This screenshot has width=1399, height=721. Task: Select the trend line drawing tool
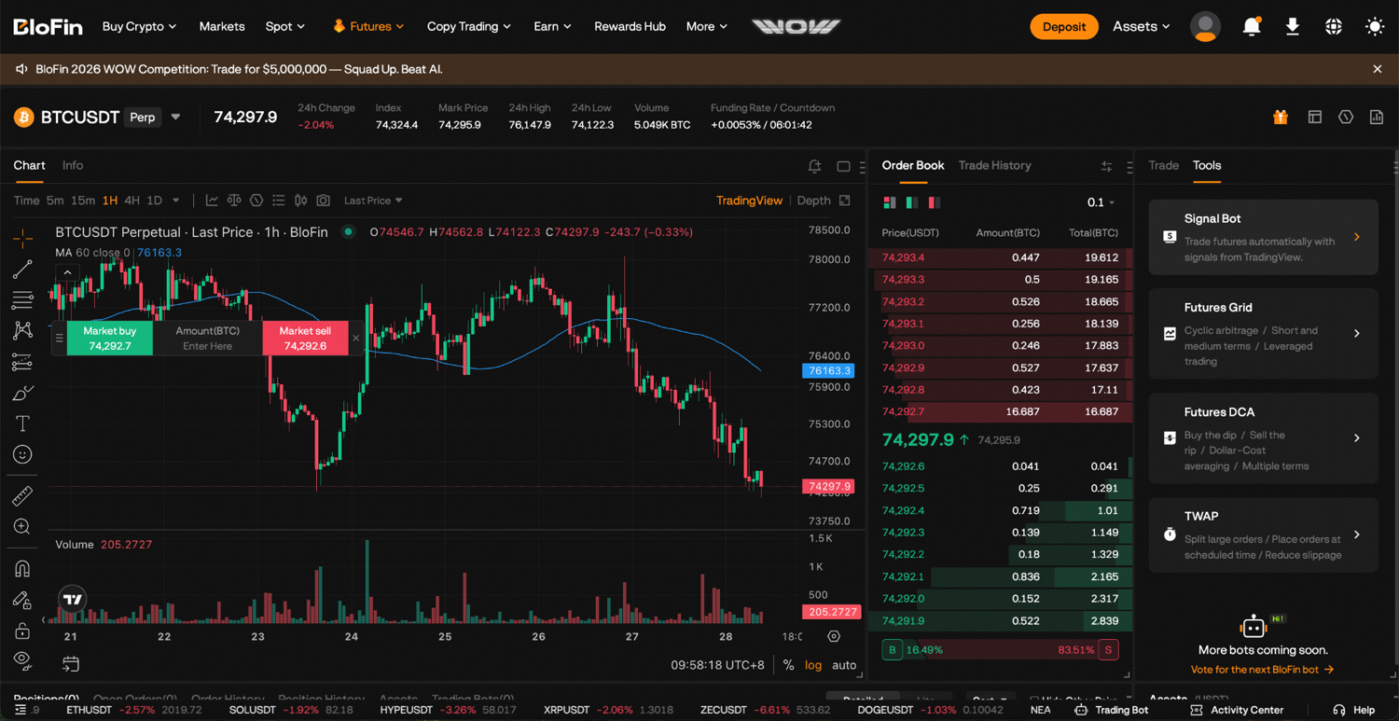point(22,270)
